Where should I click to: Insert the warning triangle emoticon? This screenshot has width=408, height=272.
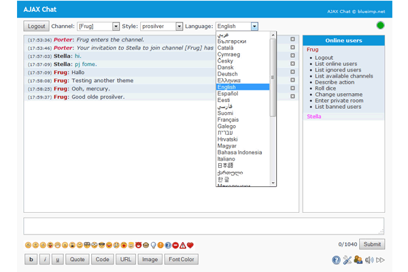183,245
